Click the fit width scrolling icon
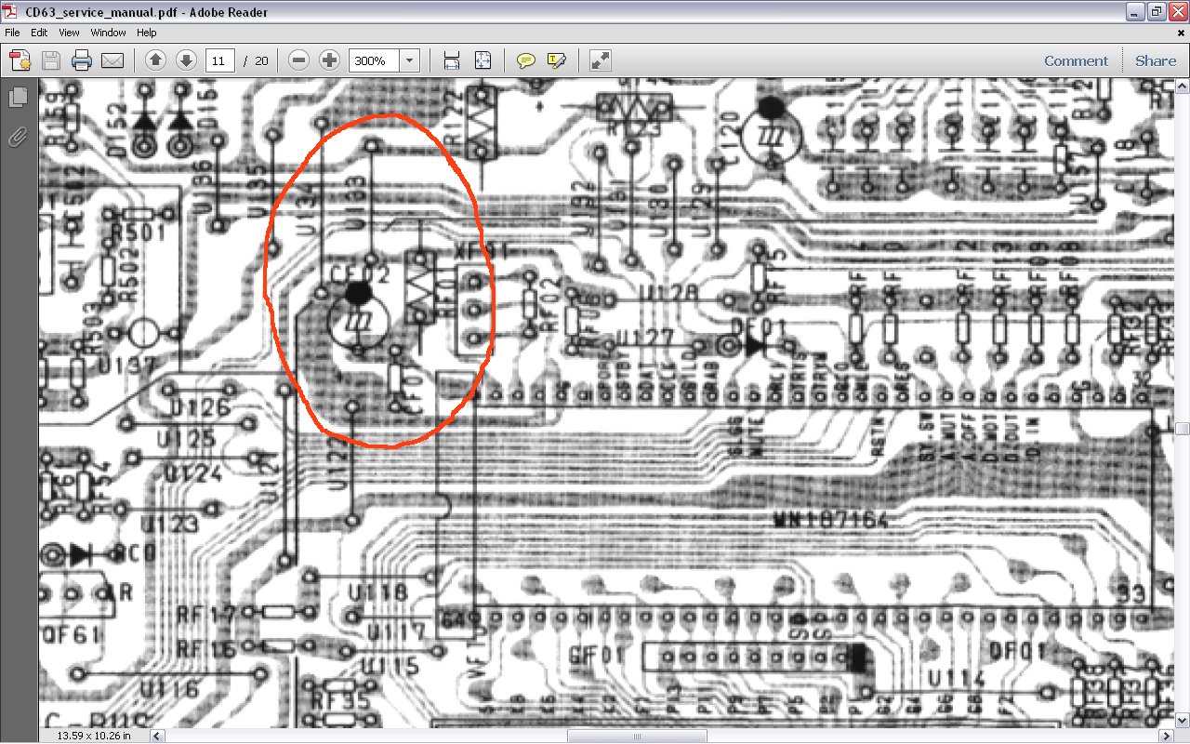The height and width of the screenshot is (744, 1190). click(452, 60)
